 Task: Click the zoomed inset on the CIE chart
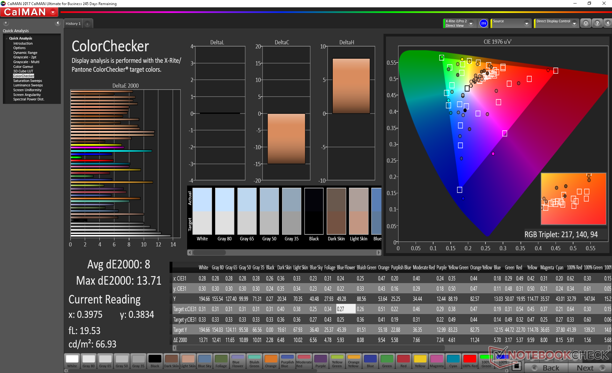pos(573,199)
